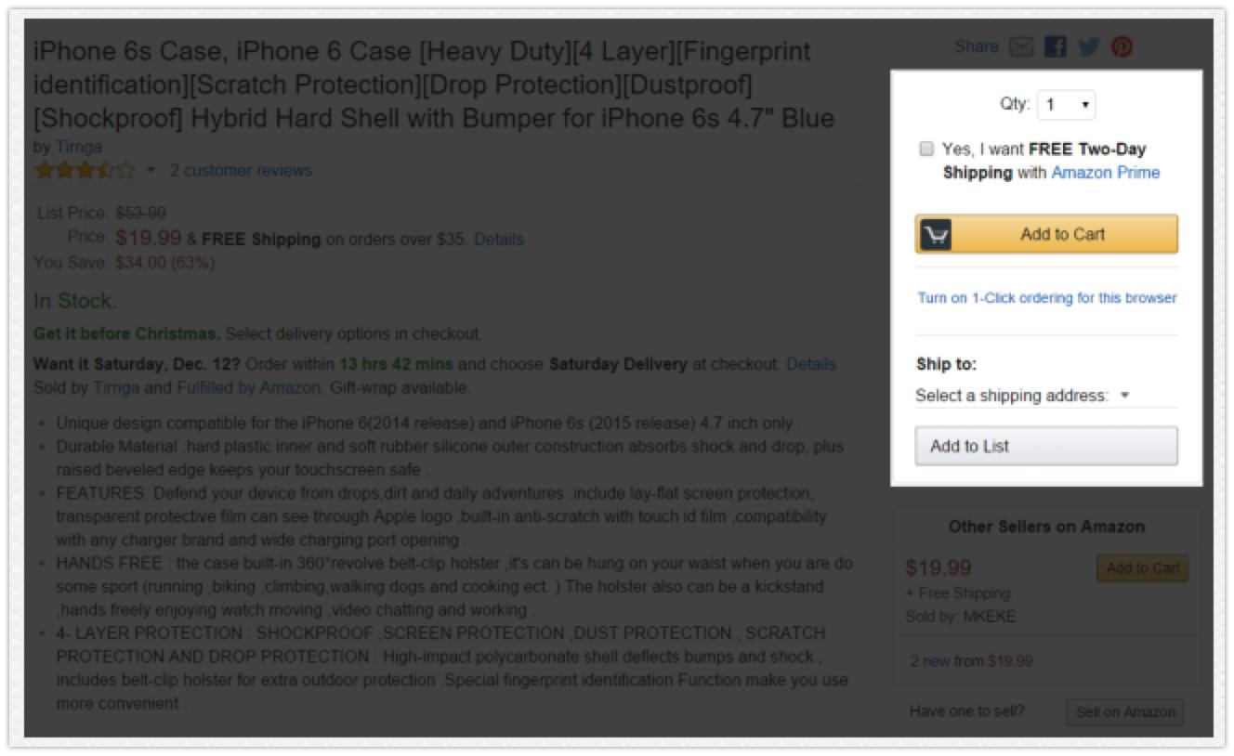Add MKEKE seller's offer to cart
The height and width of the screenshot is (756, 1234).
pos(1142,568)
